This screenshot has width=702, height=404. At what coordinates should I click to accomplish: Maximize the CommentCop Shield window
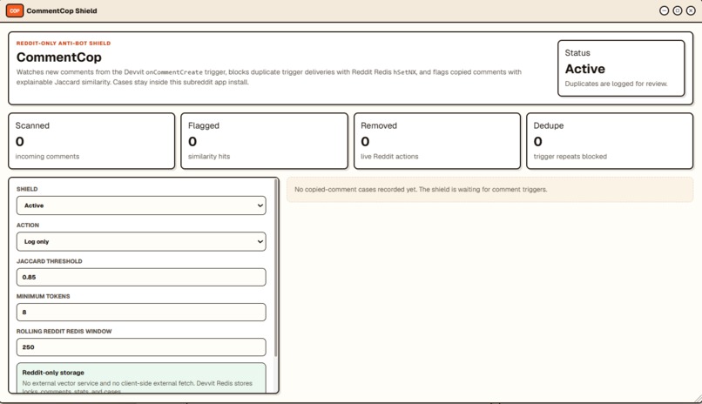(678, 10)
